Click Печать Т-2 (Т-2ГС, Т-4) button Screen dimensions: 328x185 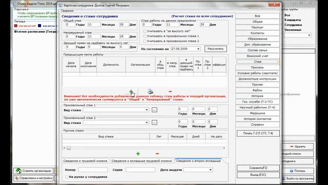[258, 134]
